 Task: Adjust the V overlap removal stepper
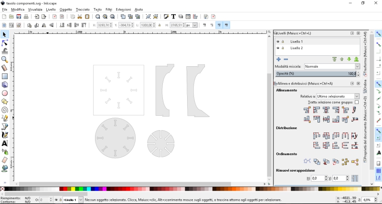coord(348,178)
